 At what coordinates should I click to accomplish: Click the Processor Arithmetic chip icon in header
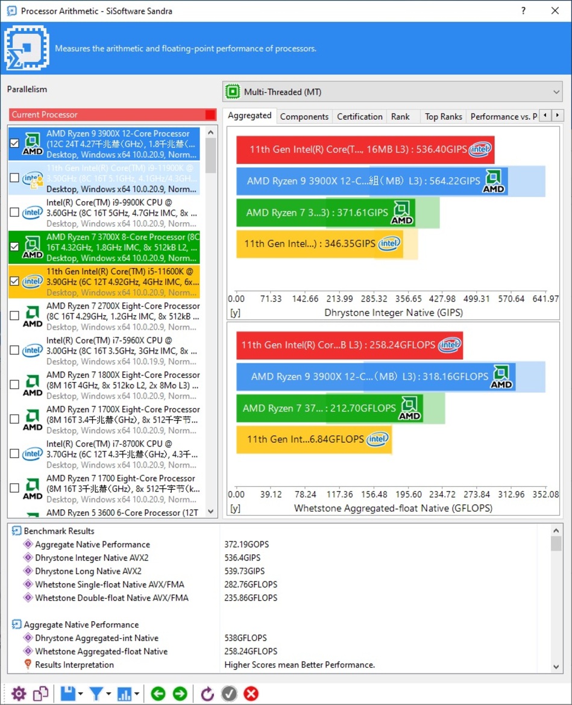tap(27, 48)
